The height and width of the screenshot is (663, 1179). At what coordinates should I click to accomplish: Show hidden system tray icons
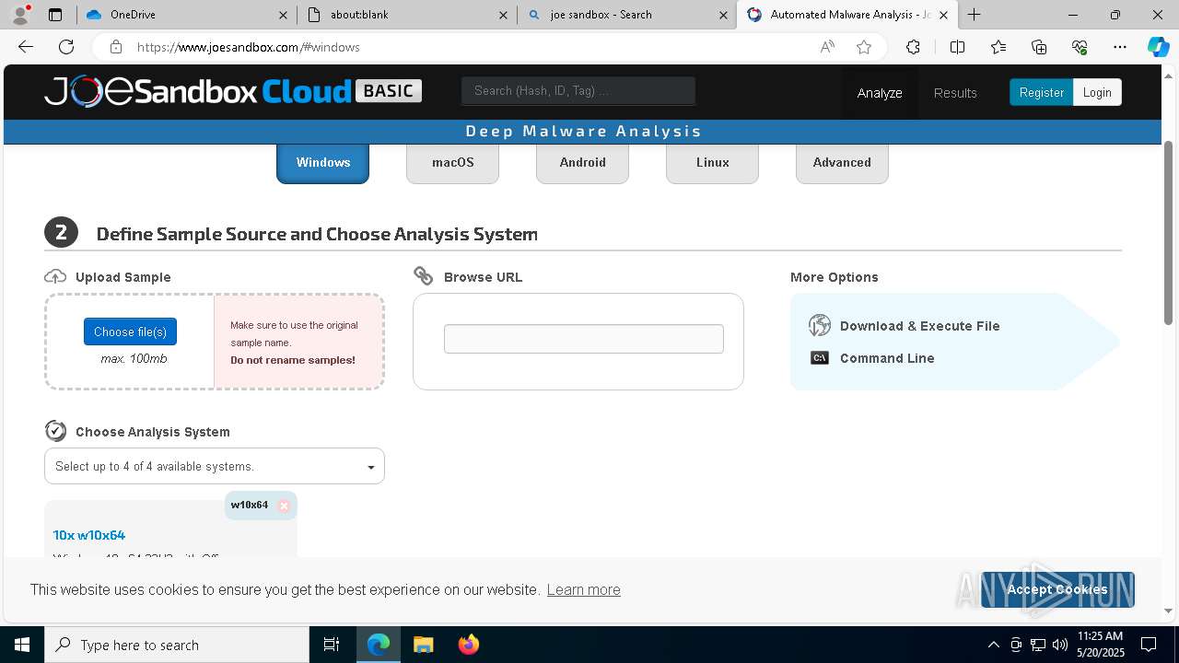pos(993,645)
